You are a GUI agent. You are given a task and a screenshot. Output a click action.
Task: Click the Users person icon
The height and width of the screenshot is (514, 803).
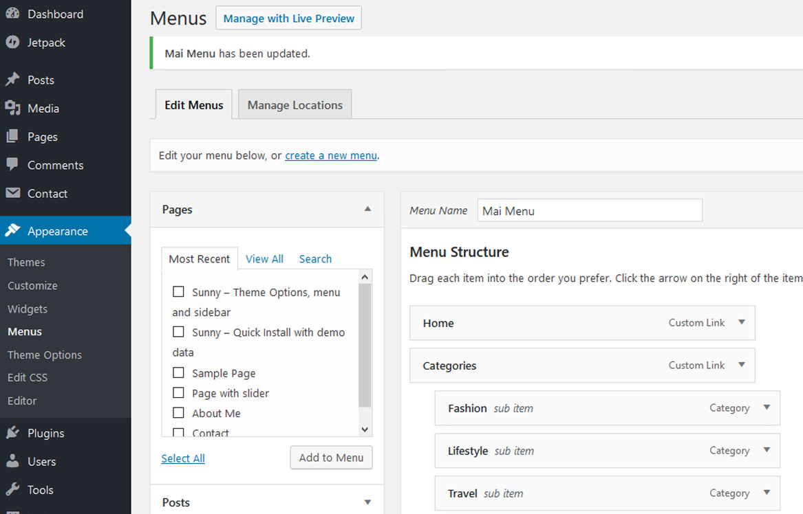[13, 461]
